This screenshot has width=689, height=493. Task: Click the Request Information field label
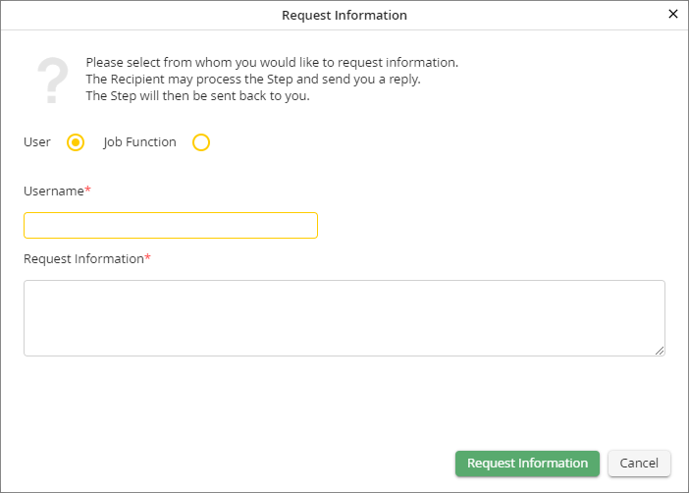click(83, 259)
